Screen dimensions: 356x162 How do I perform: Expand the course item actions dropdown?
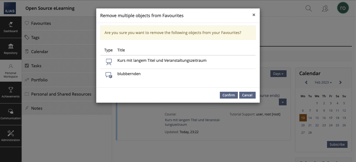(x=283, y=102)
